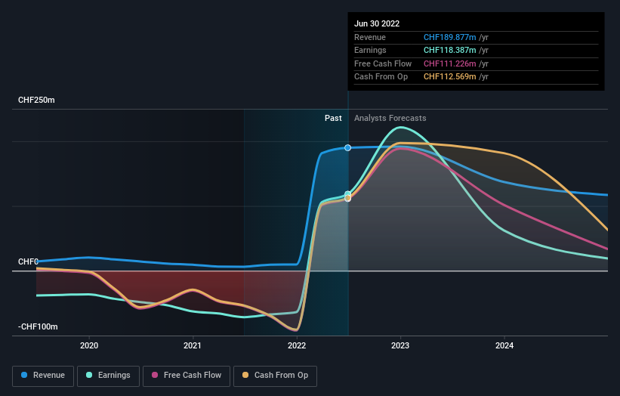Click the Analysts Forecasts label
This screenshot has height=396, width=620.
coord(390,118)
